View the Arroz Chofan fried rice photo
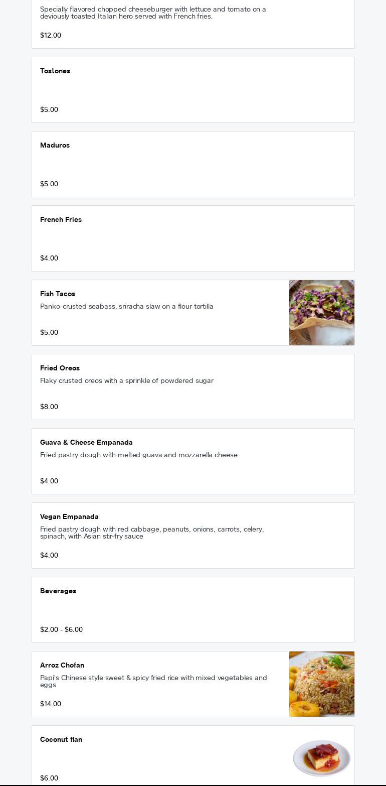Screen dimensions: 386x786 321,684
